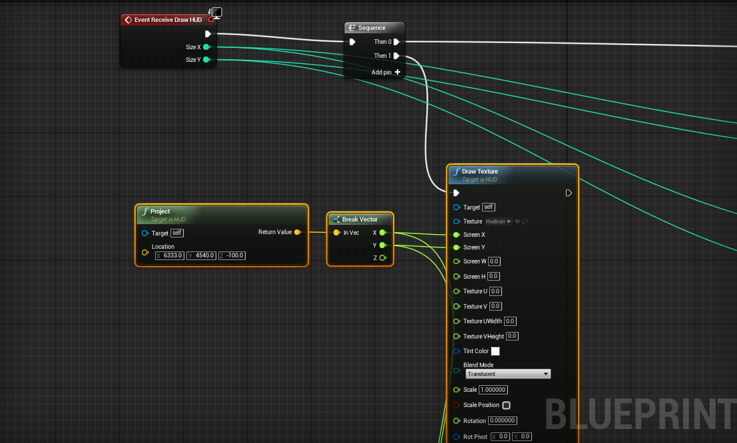Select the Event Receive Draw HUD node title
This screenshot has height=443, width=737.
[x=167, y=20]
